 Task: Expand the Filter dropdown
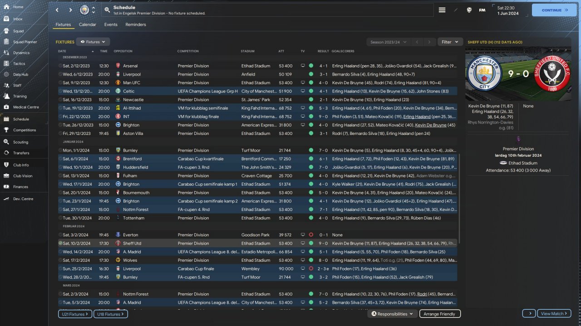click(450, 42)
